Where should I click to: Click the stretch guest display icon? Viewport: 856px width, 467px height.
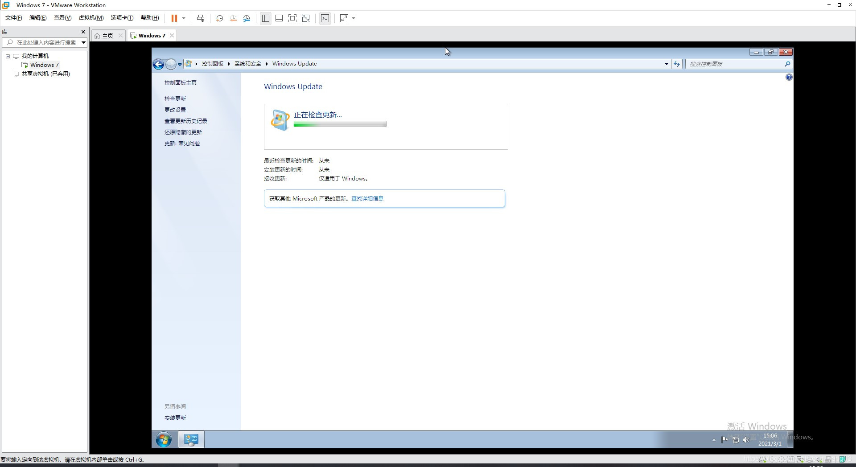[x=344, y=18]
